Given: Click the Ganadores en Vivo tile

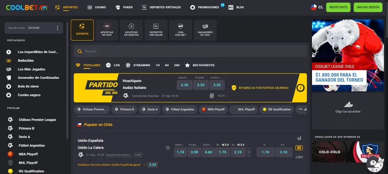Looking at the screenshot, I should (205, 30).
